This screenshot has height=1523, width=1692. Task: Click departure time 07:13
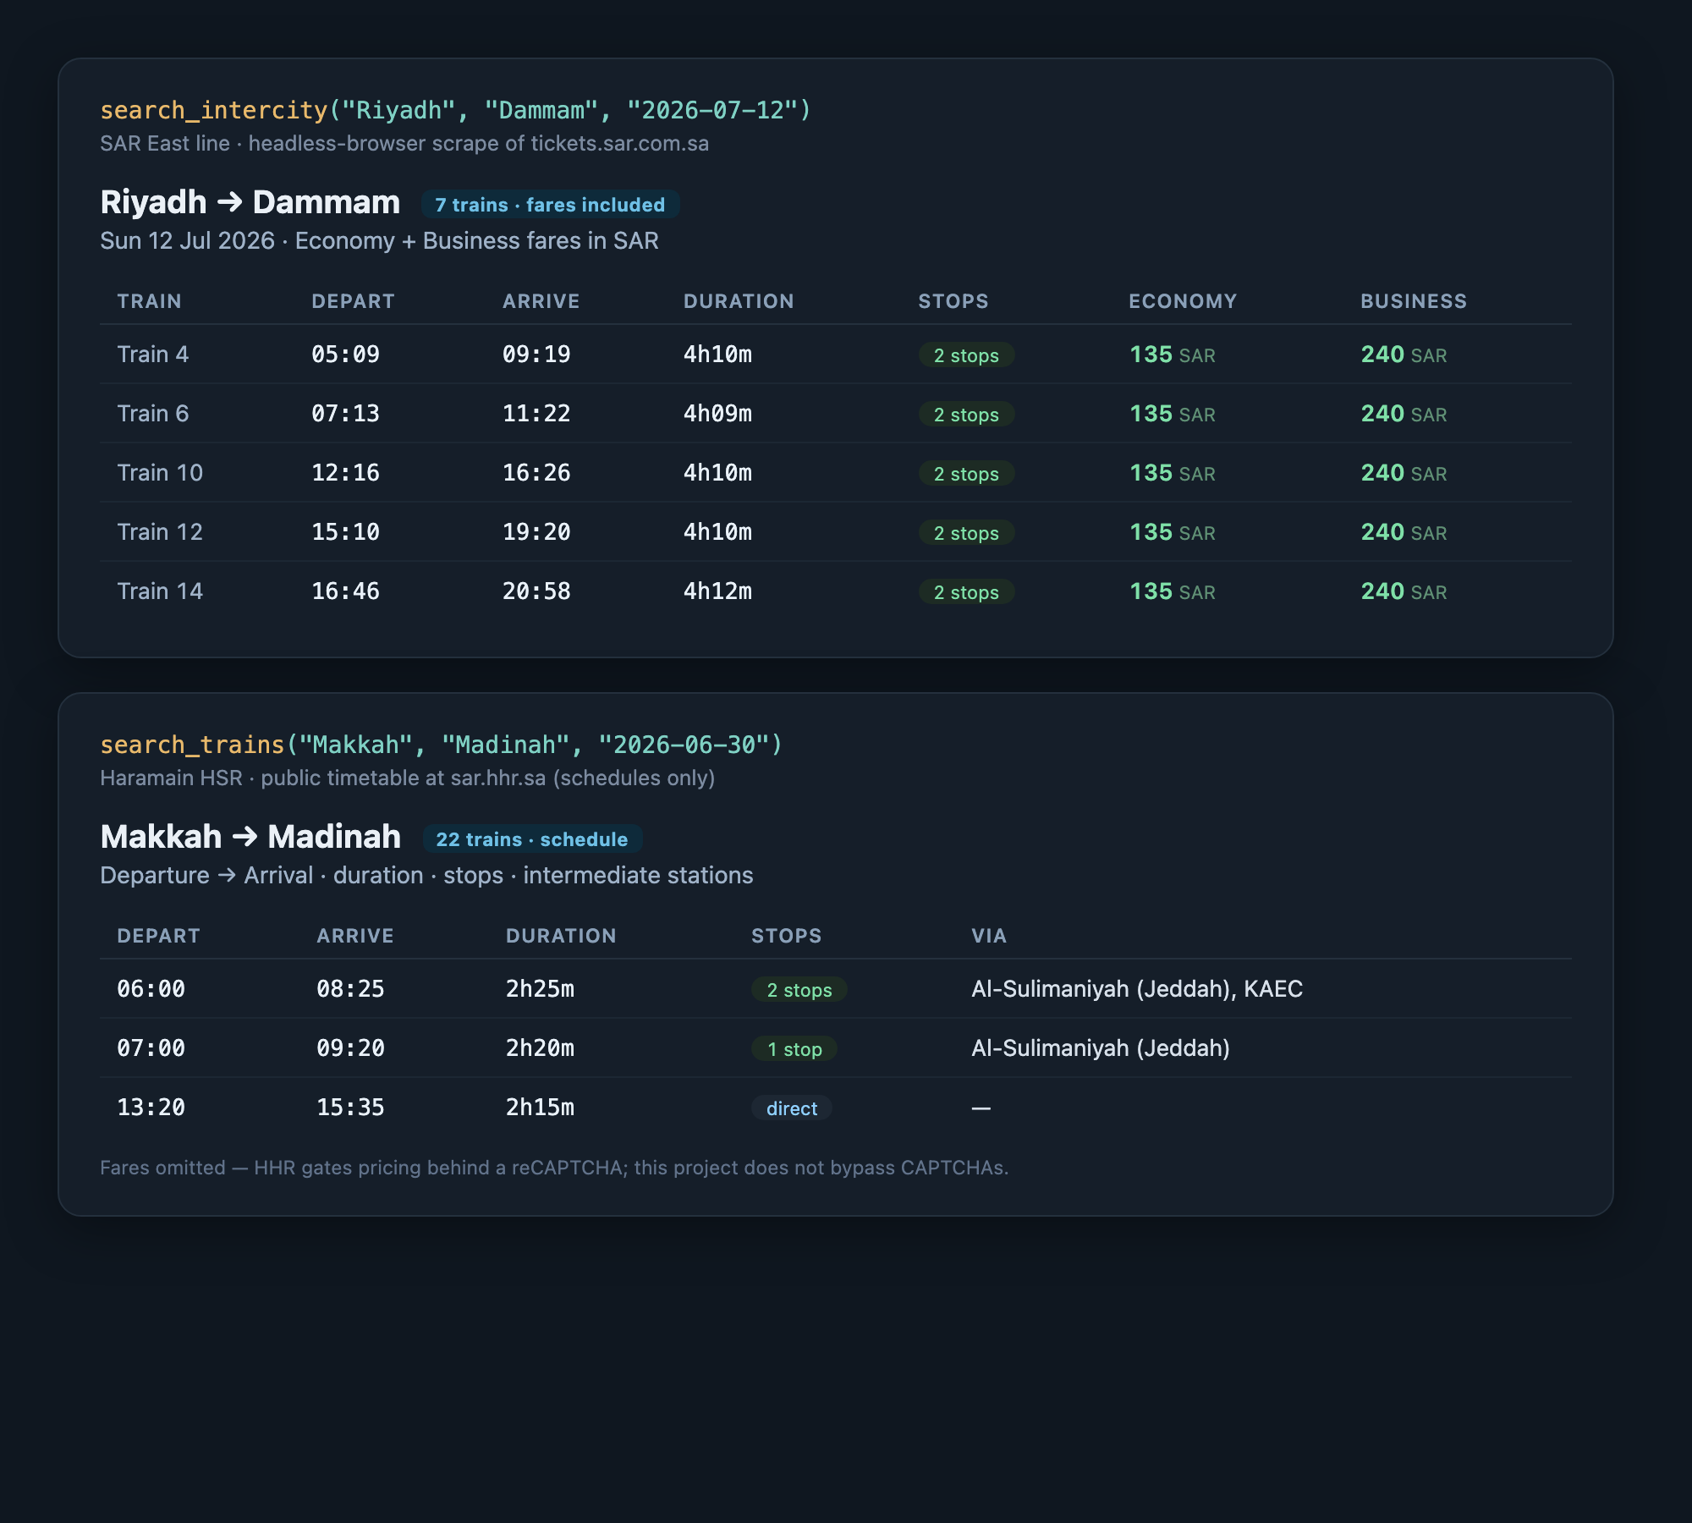tap(345, 414)
